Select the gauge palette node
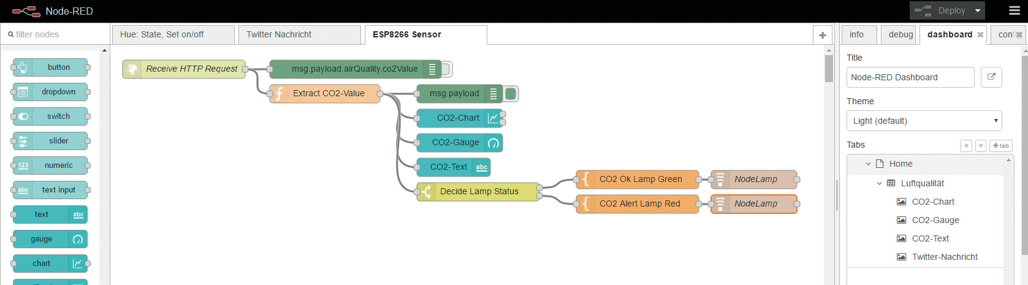Screen dimensions: 1028x285 (50, 239)
